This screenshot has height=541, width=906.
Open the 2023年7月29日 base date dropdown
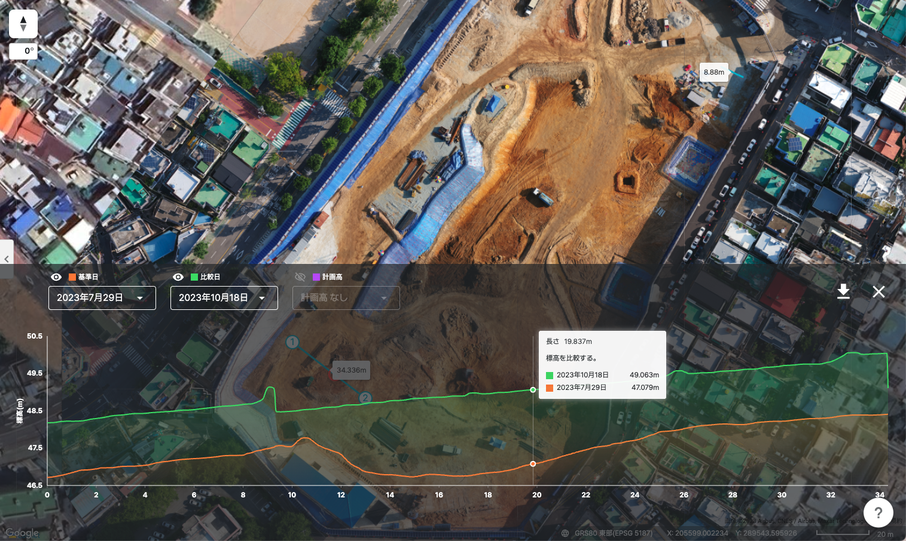point(102,298)
